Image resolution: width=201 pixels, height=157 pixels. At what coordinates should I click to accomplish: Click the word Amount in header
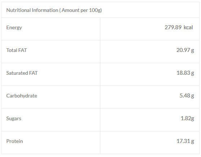pyautogui.click(x=70, y=10)
